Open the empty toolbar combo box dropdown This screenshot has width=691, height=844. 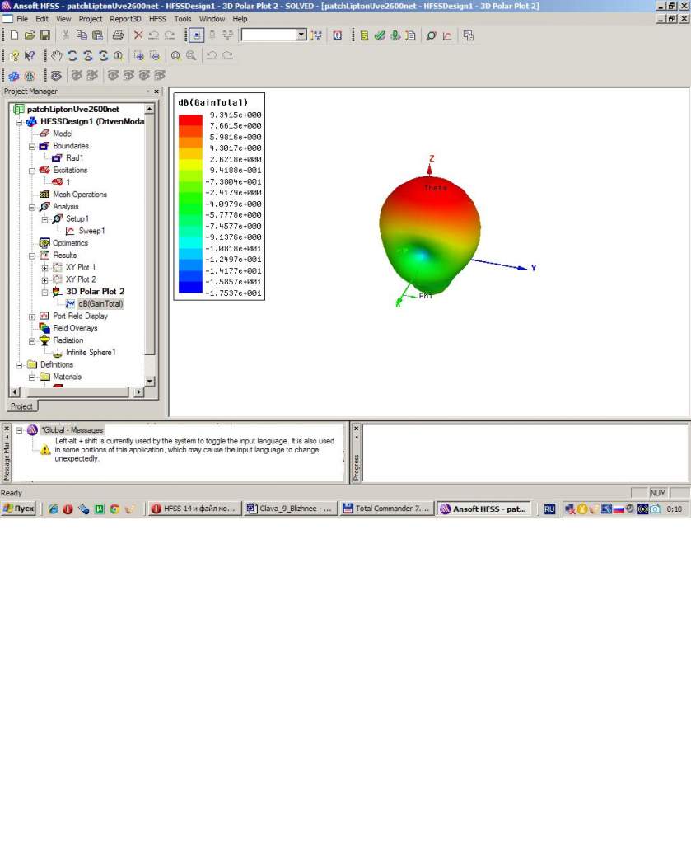click(x=301, y=35)
